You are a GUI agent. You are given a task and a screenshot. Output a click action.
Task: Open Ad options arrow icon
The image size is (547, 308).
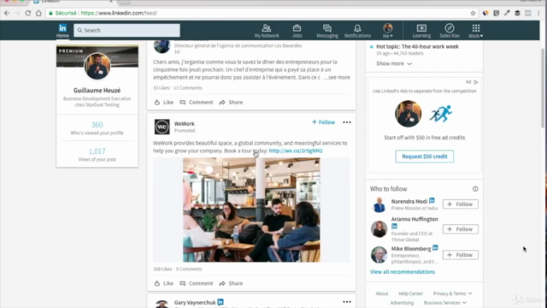coord(476,82)
